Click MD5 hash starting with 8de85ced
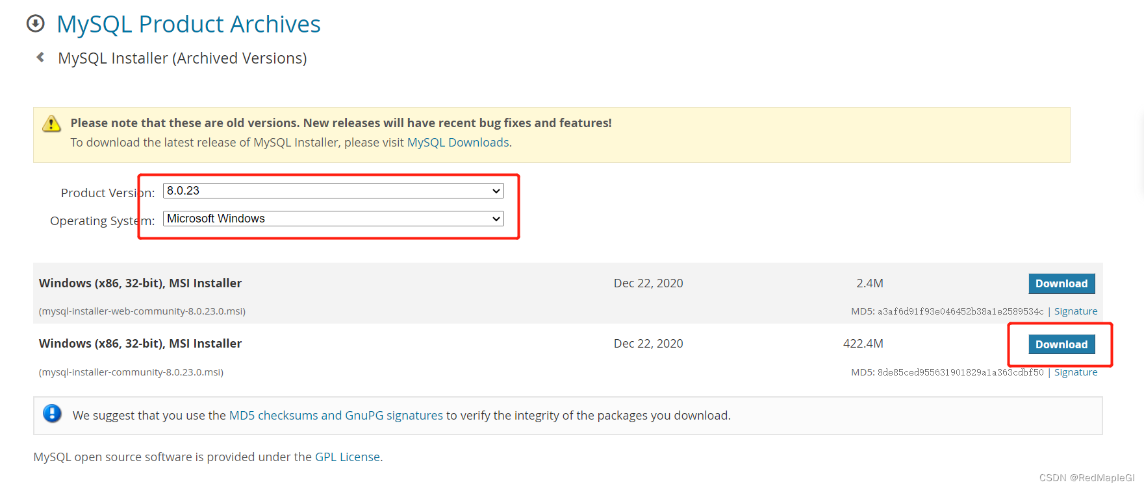Viewport: 1144px width, 489px height. [960, 372]
